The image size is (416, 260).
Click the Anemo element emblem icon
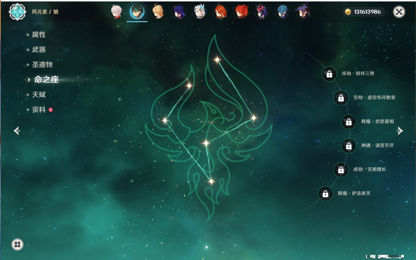click(17, 12)
